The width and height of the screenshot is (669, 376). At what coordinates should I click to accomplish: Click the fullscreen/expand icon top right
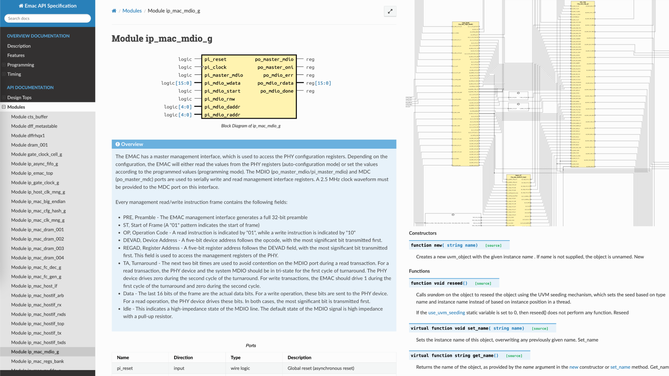[390, 11]
